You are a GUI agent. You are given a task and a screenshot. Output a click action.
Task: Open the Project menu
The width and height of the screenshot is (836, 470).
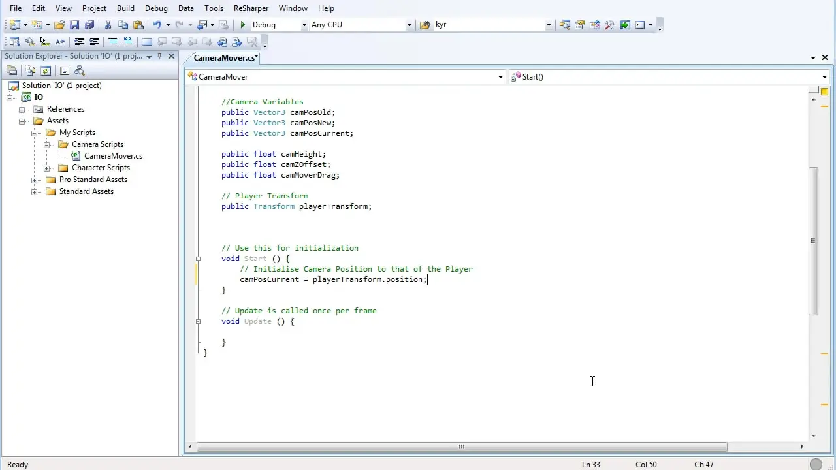pos(94,8)
